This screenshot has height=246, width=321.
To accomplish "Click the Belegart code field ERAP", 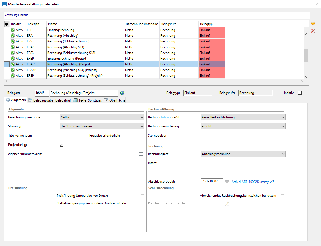I will pos(42,93).
